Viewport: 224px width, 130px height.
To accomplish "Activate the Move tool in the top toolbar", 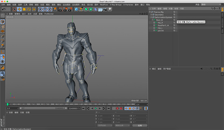I will (x=19, y=9).
